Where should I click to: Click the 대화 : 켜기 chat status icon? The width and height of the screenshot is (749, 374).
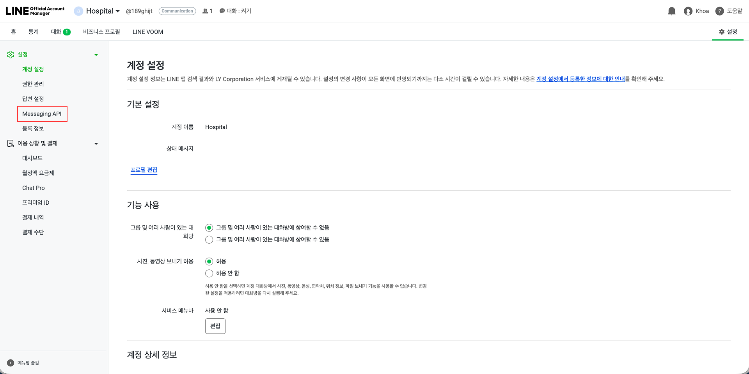[222, 11]
